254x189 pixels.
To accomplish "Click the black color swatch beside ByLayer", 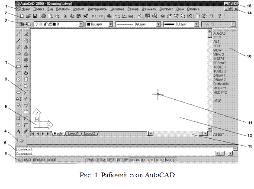I will coord(89,24).
